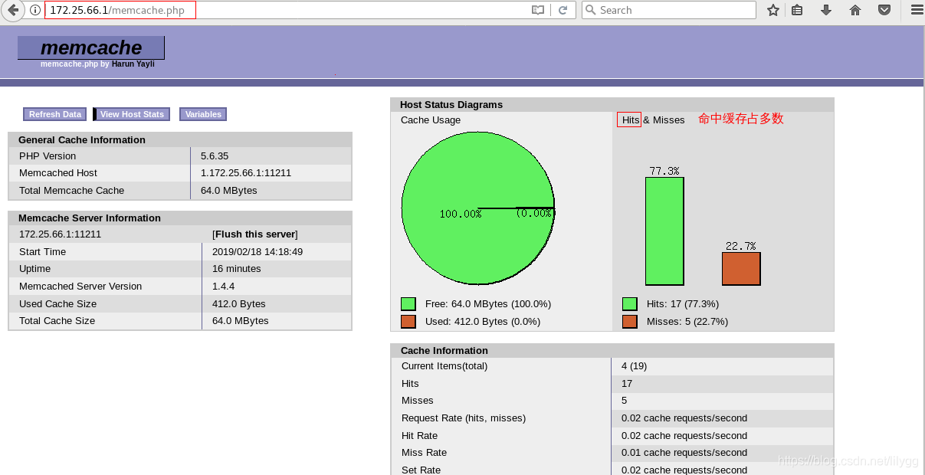Click the browser back arrow button
The width and height of the screenshot is (925, 475).
tap(12, 10)
